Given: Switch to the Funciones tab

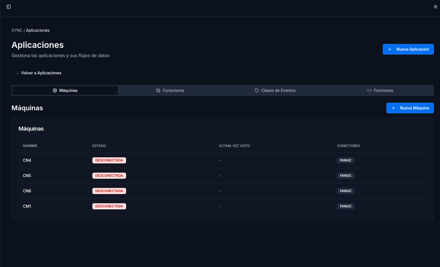Looking at the screenshot, I should (x=380, y=90).
